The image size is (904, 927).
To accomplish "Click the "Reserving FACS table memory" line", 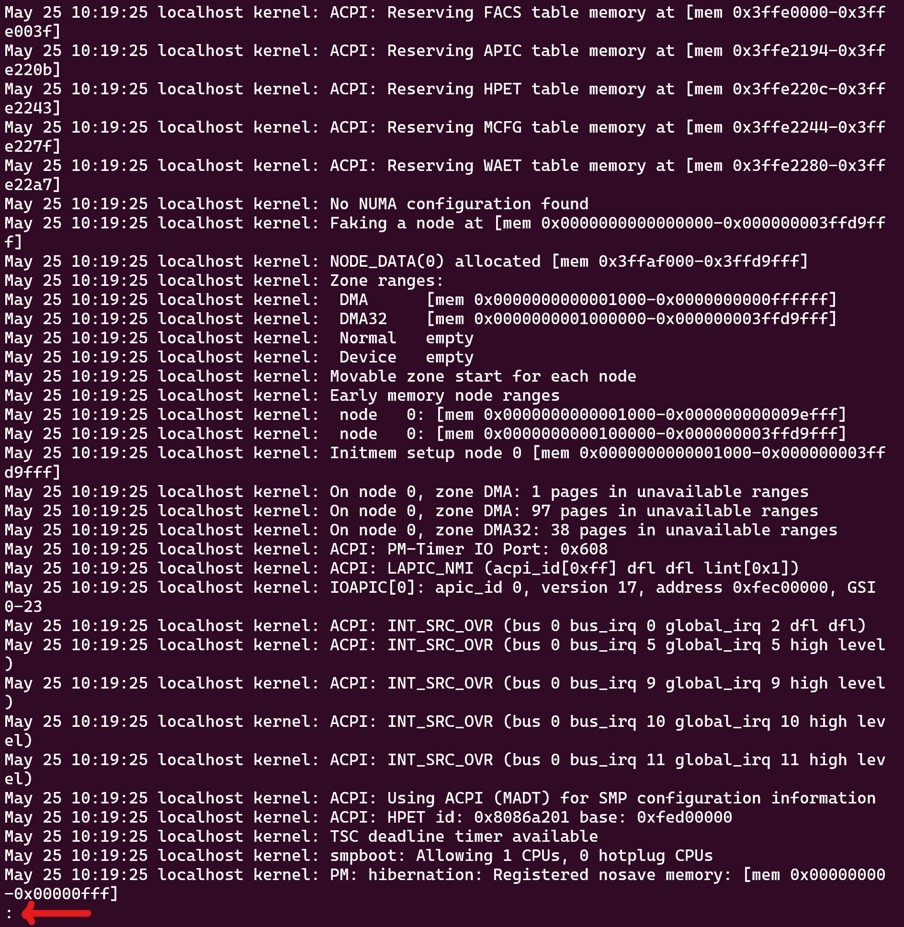I will [445, 22].
